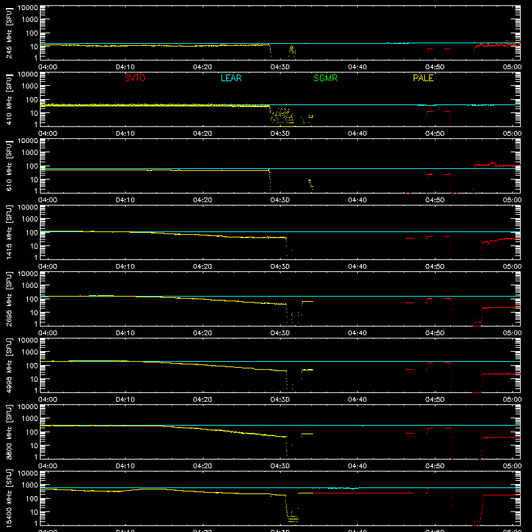
Task: Click 04:30 on the 245 MHz time axis
Action: click(x=280, y=67)
